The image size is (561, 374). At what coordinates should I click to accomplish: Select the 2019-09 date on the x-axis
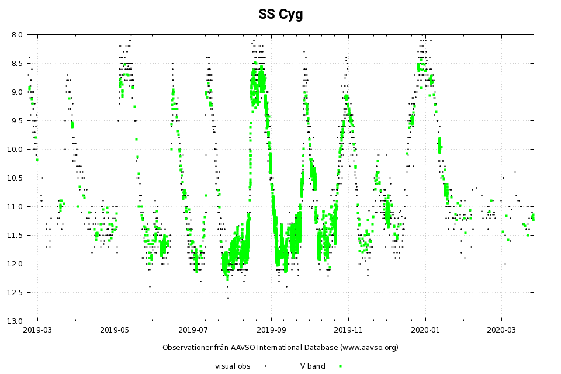click(x=271, y=330)
